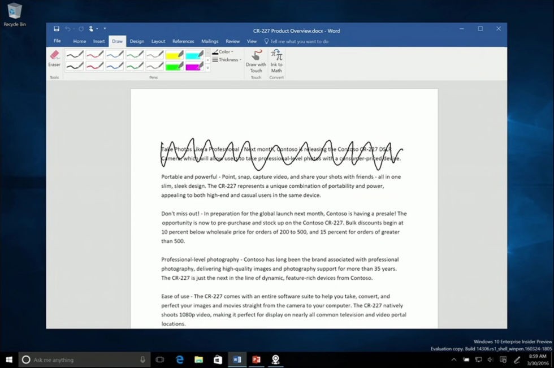Screen dimensions: 554x368
Task: Expand the full pens gallery
Action: click(x=208, y=68)
